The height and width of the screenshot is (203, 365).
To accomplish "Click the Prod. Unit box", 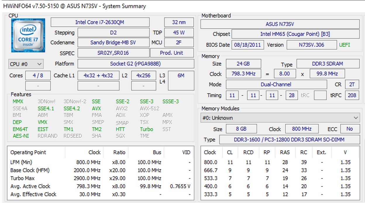I will tap(172, 53).
